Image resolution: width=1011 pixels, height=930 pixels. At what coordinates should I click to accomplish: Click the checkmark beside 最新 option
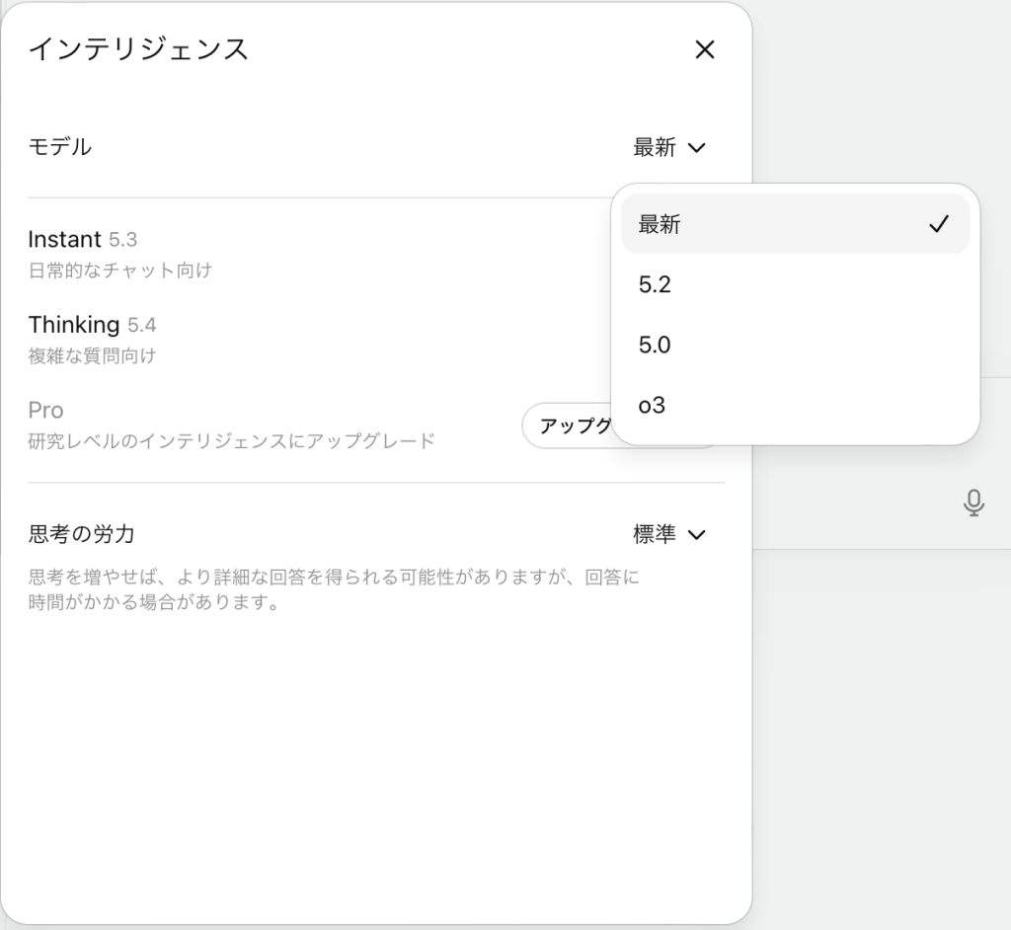point(940,223)
